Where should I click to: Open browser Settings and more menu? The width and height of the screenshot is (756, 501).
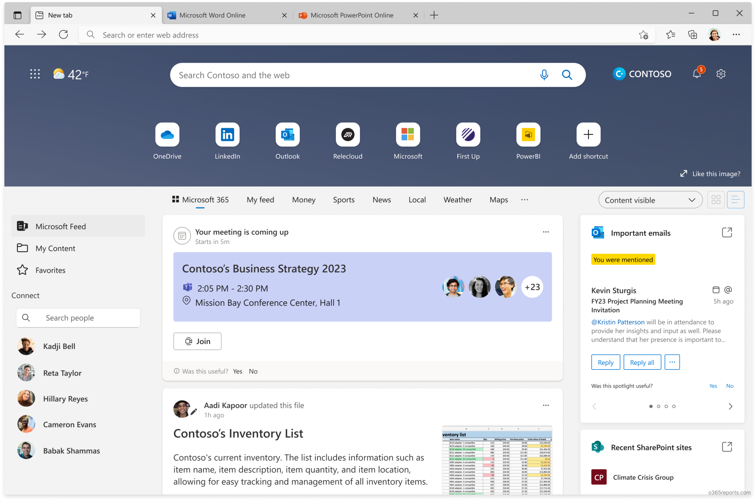[x=736, y=35]
